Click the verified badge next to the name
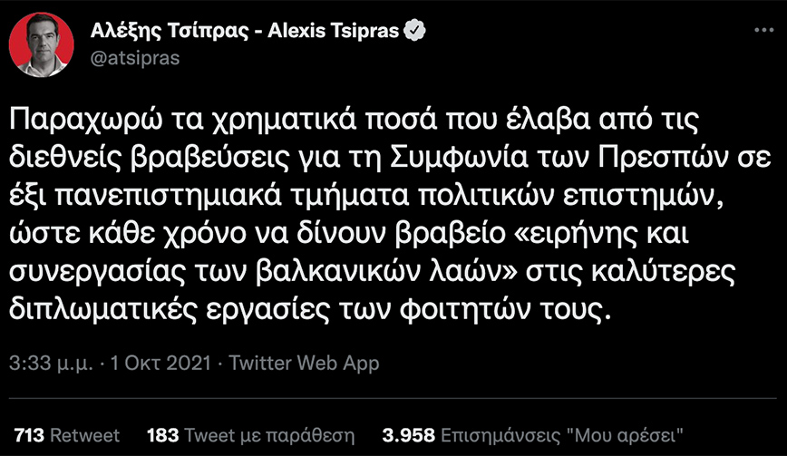Image resolution: width=787 pixels, height=456 pixels. [414, 30]
